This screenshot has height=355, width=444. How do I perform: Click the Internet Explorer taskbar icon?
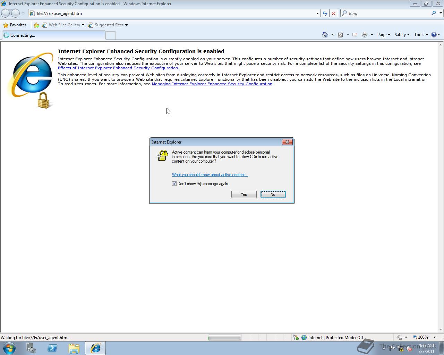96,348
